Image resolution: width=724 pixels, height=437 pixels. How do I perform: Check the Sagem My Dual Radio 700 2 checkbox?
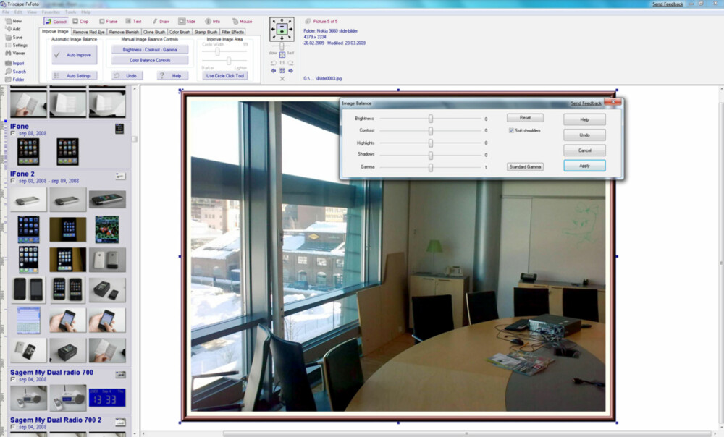(x=13, y=427)
